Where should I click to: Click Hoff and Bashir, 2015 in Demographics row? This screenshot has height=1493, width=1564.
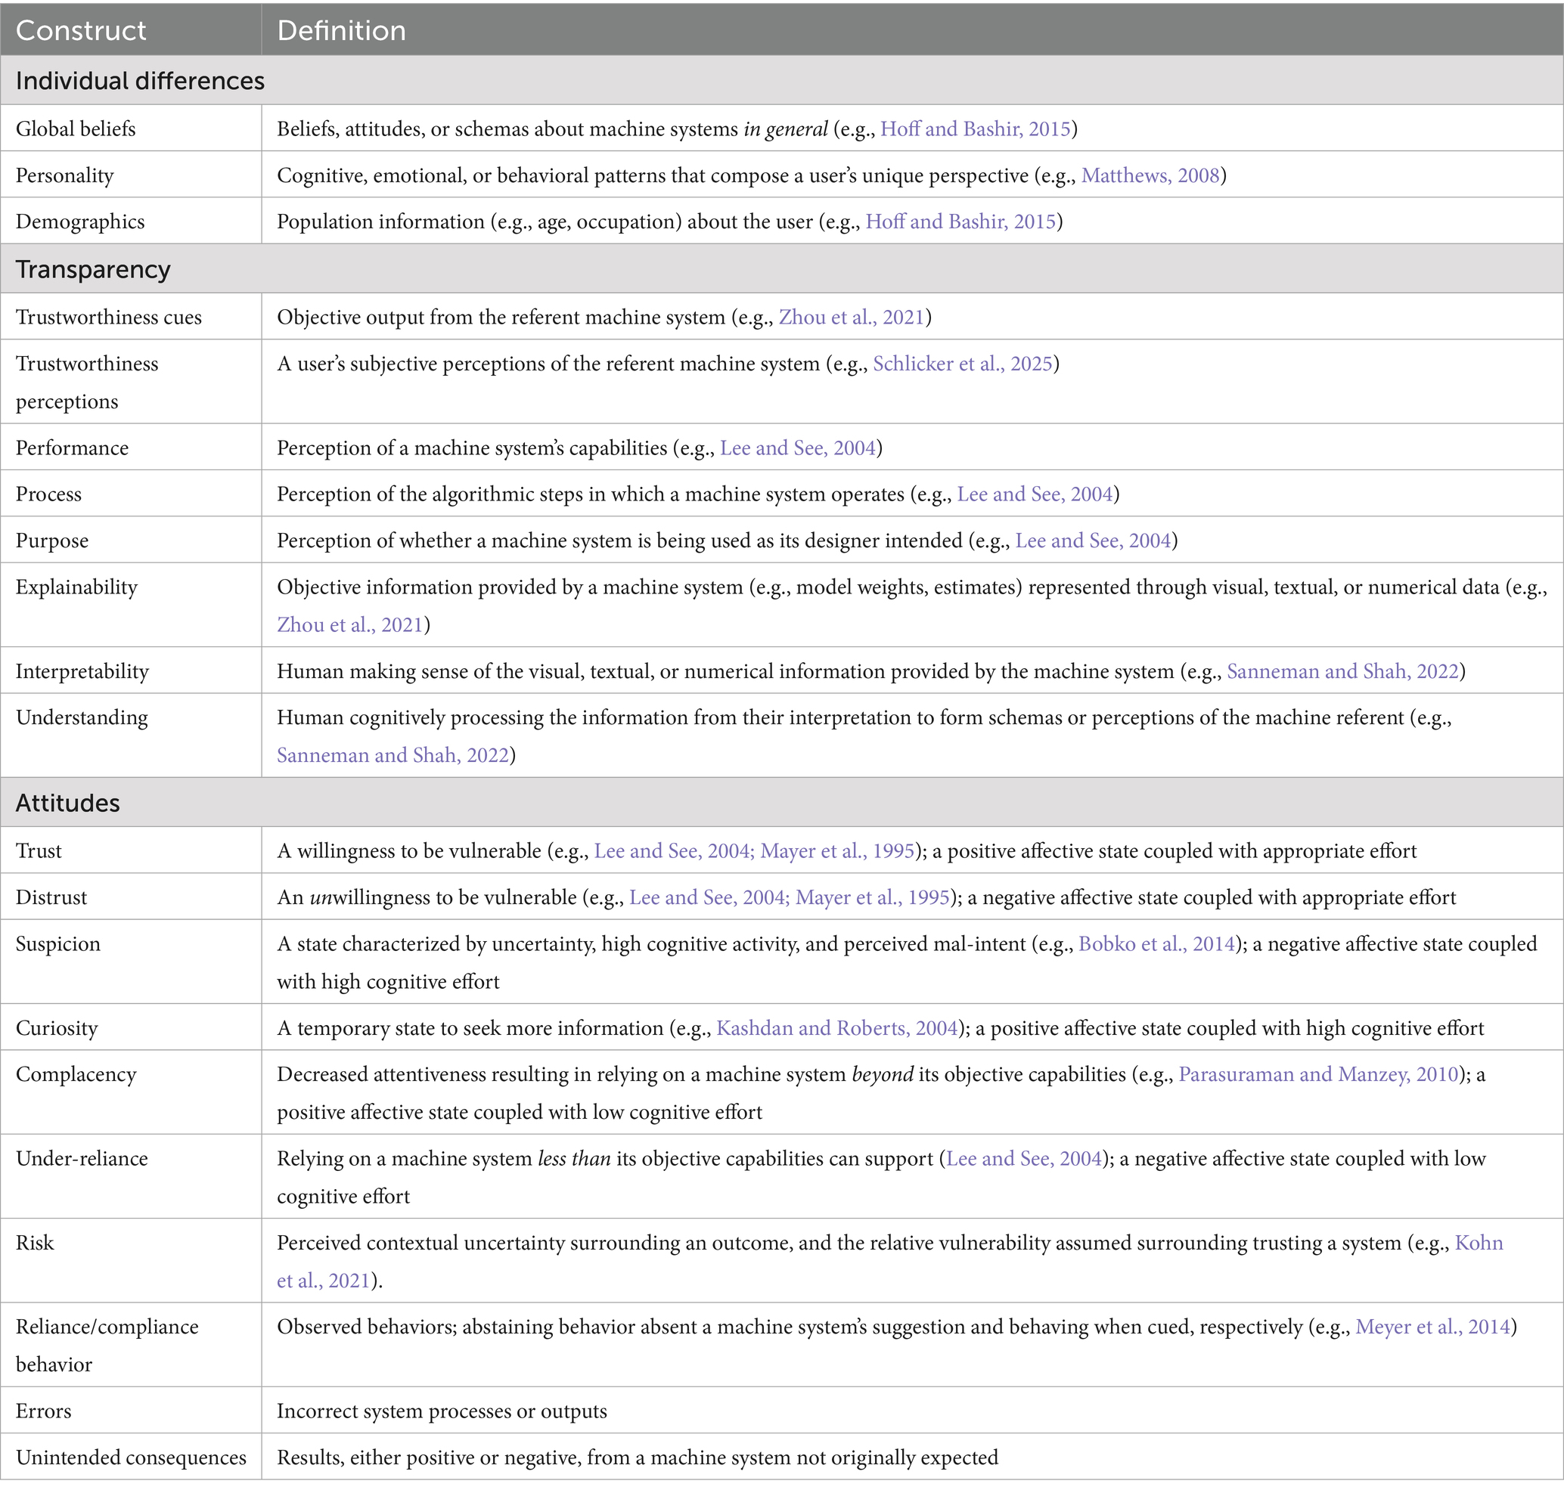pos(960,221)
